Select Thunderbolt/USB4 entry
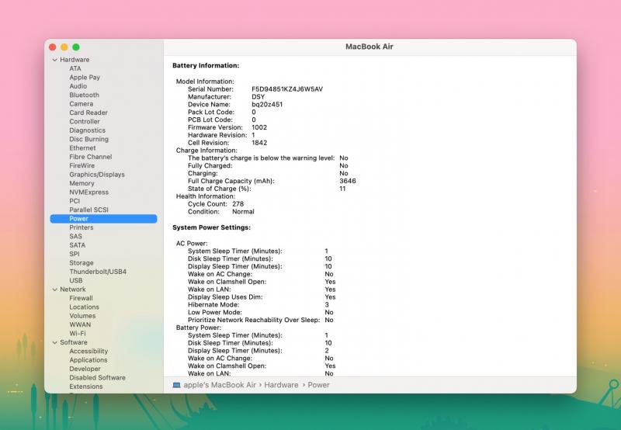This screenshot has height=430, width=621. (x=98, y=272)
